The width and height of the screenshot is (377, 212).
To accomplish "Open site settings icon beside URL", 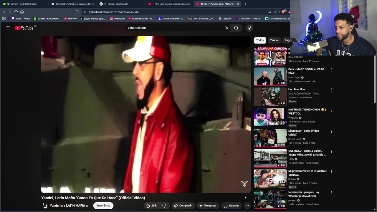I will pyautogui.click(x=85, y=12).
